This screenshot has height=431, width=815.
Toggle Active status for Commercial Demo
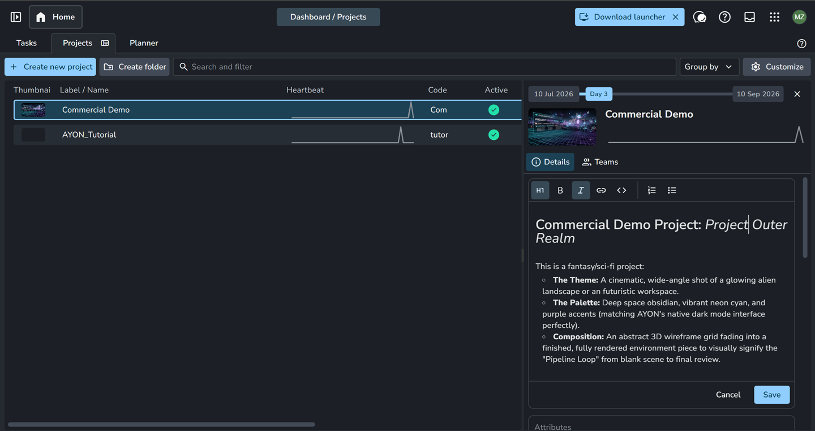(494, 110)
